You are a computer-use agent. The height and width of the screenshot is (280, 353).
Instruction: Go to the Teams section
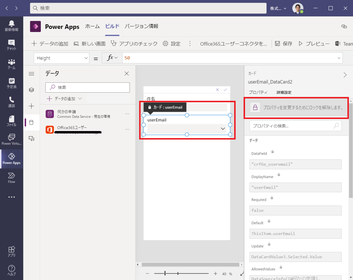[x=11, y=64]
